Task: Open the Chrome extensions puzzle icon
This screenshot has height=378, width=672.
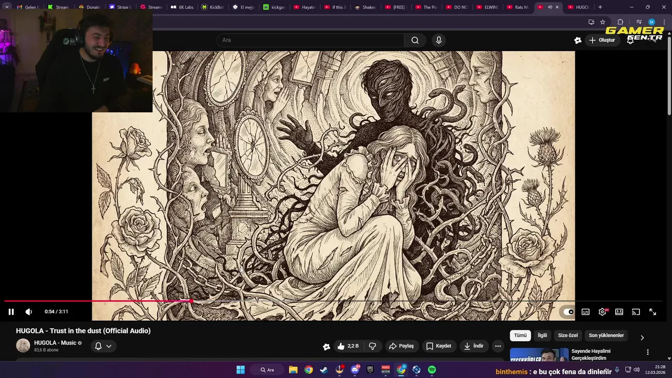Action: pyautogui.click(x=621, y=22)
